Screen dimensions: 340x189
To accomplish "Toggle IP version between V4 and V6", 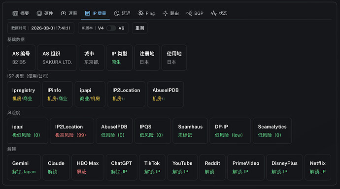I will 111,28.
